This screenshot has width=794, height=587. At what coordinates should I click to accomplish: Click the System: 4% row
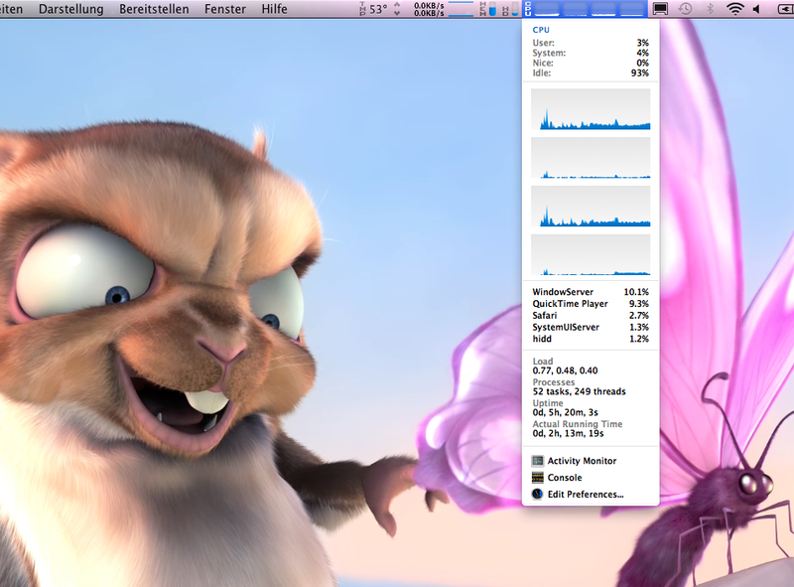591,53
